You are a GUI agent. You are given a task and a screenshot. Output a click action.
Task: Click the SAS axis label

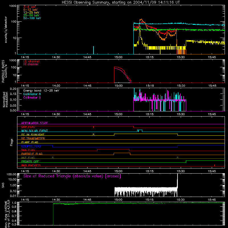(x=3, y=185)
